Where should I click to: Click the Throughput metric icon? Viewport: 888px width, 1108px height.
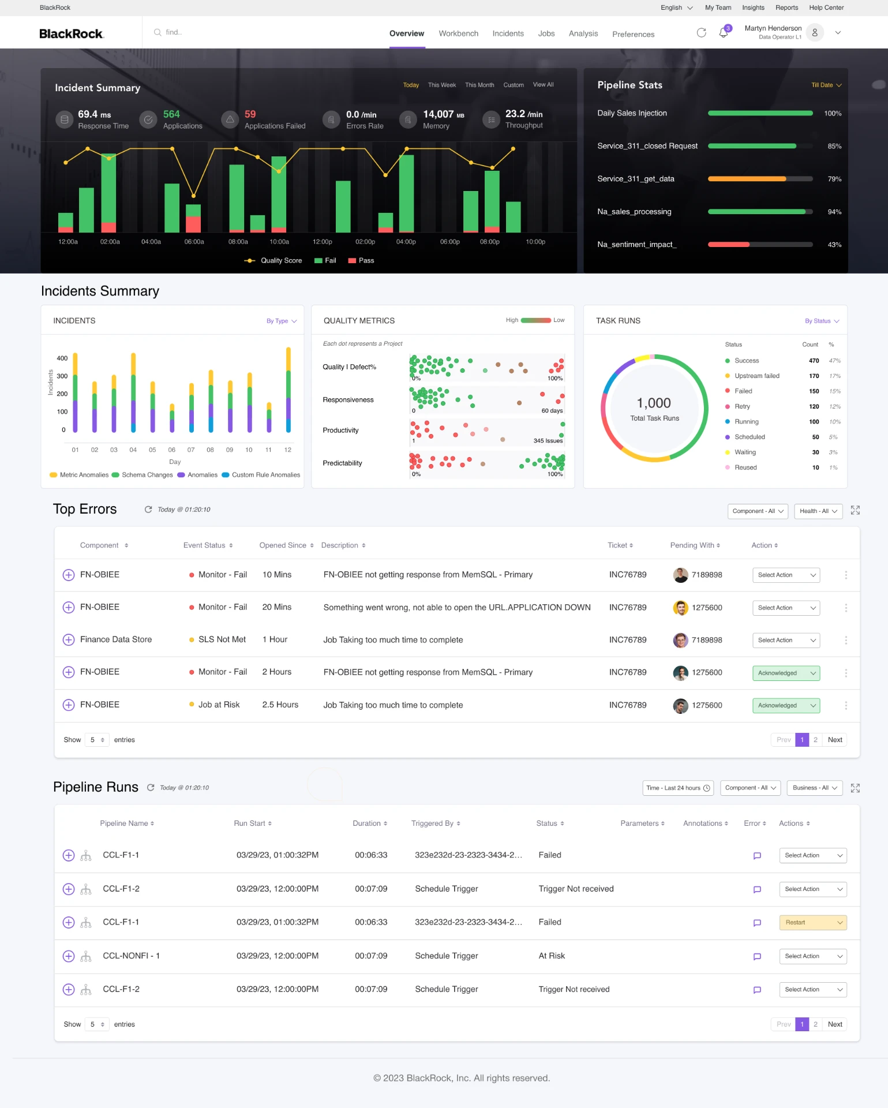pos(491,119)
